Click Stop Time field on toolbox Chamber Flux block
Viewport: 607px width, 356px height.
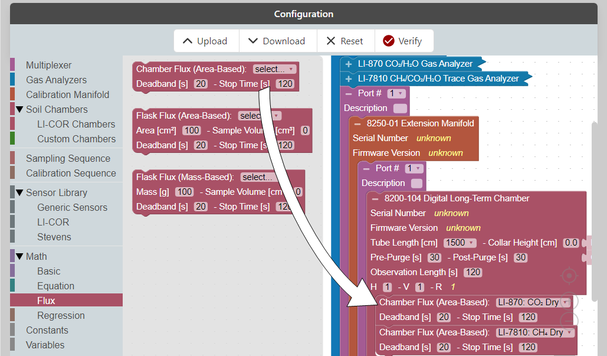[x=286, y=84]
